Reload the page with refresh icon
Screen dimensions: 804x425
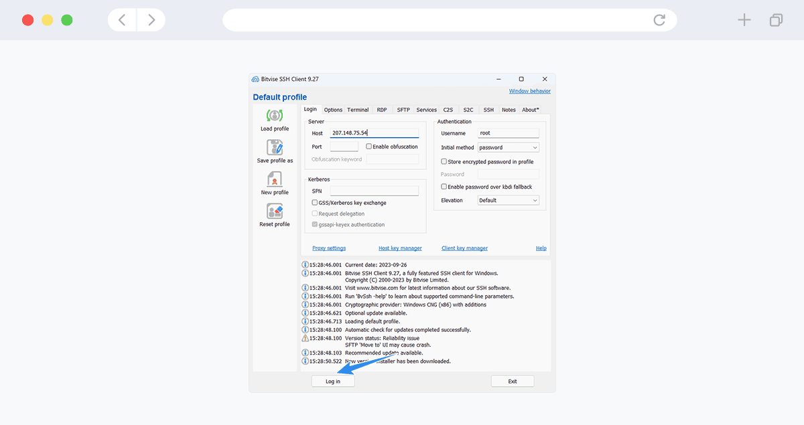click(x=659, y=20)
